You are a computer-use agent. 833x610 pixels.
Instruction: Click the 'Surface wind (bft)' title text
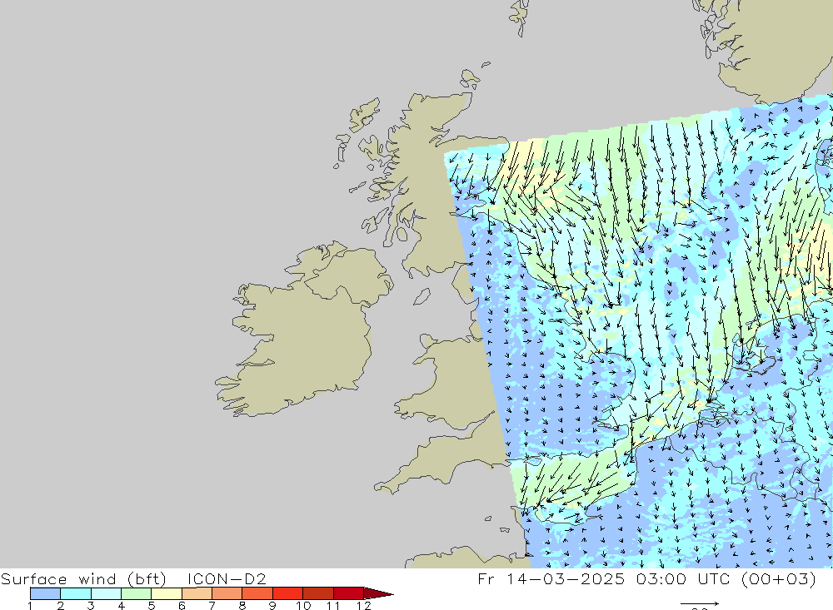(83, 578)
